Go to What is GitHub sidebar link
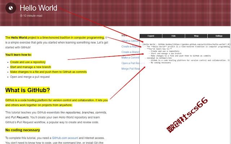The width and height of the screenshot is (231, 144). (x=130, y=41)
